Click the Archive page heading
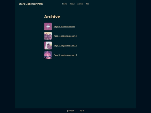Screen dimensions: 151x113 coord(52,17)
